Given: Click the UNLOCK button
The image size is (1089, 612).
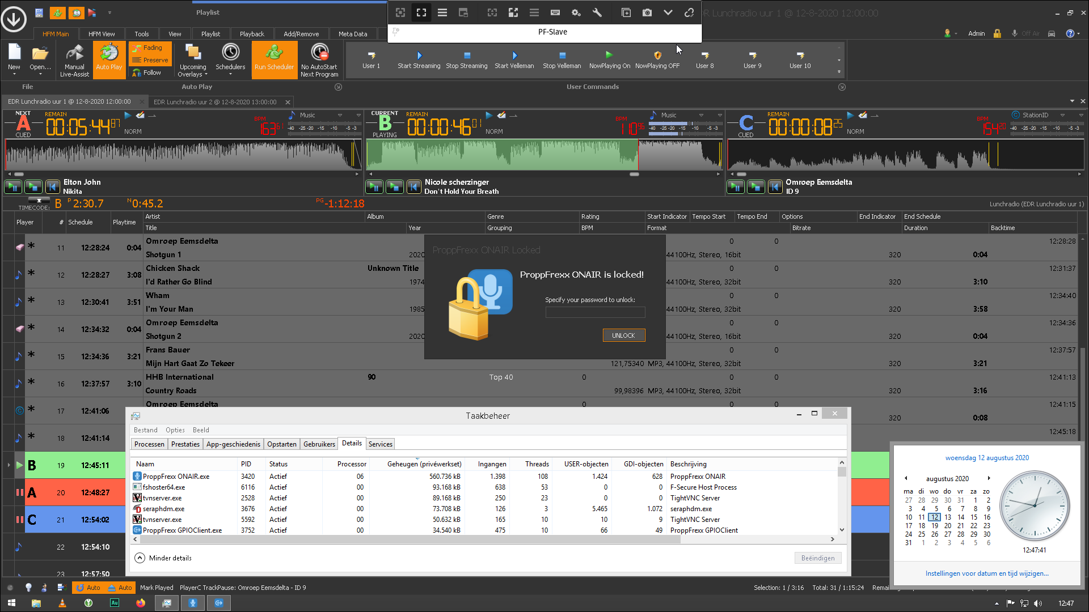Looking at the screenshot, I should coord(623,335).
